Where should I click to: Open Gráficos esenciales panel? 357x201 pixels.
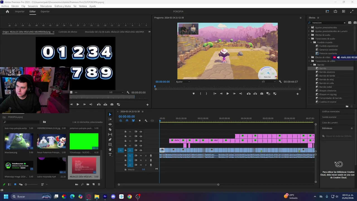(331, 111)
